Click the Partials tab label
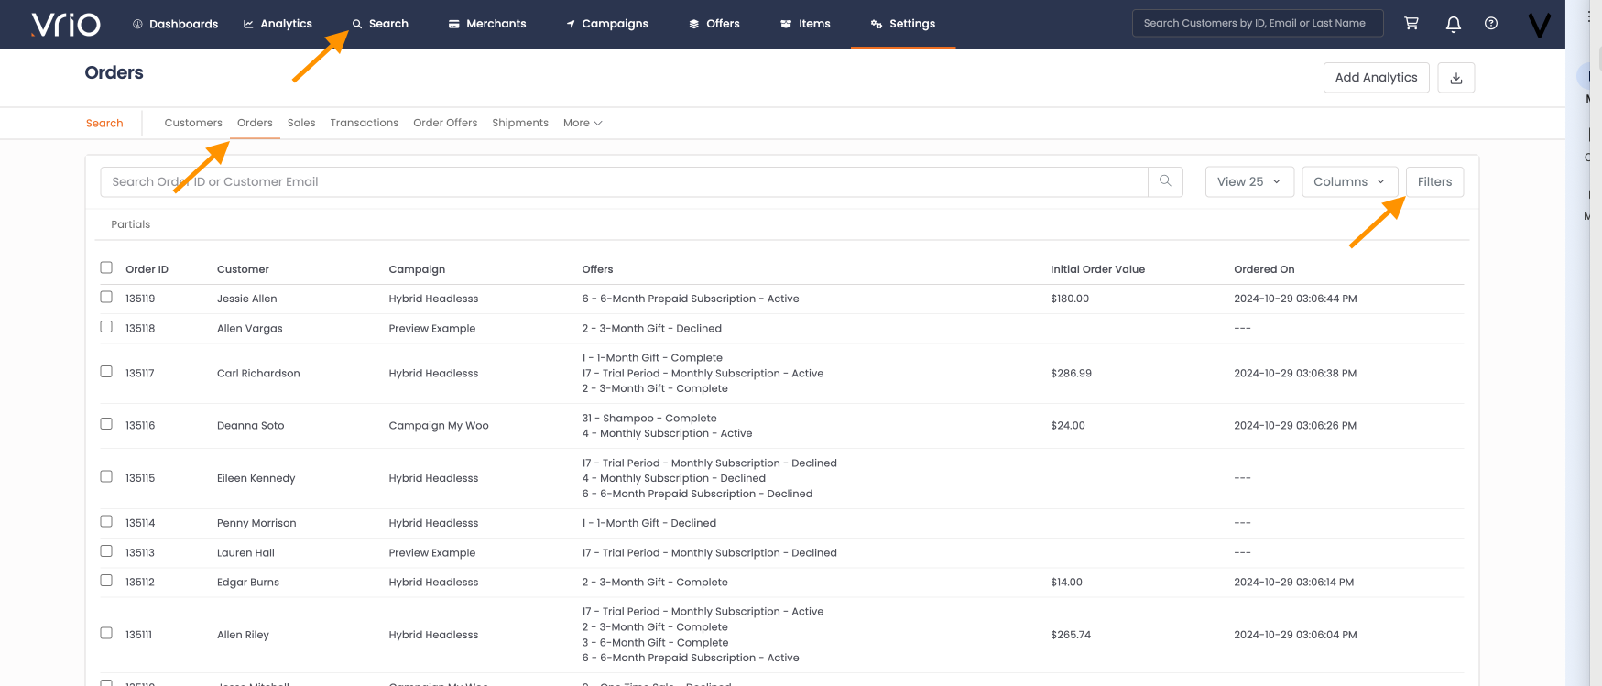Screen dimensions: 1602x686 131,224
